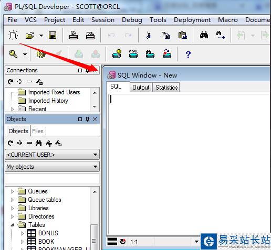Click the Print setup icon
The image size is (271, 250).
pyautogui.click(x=90, y=36)
